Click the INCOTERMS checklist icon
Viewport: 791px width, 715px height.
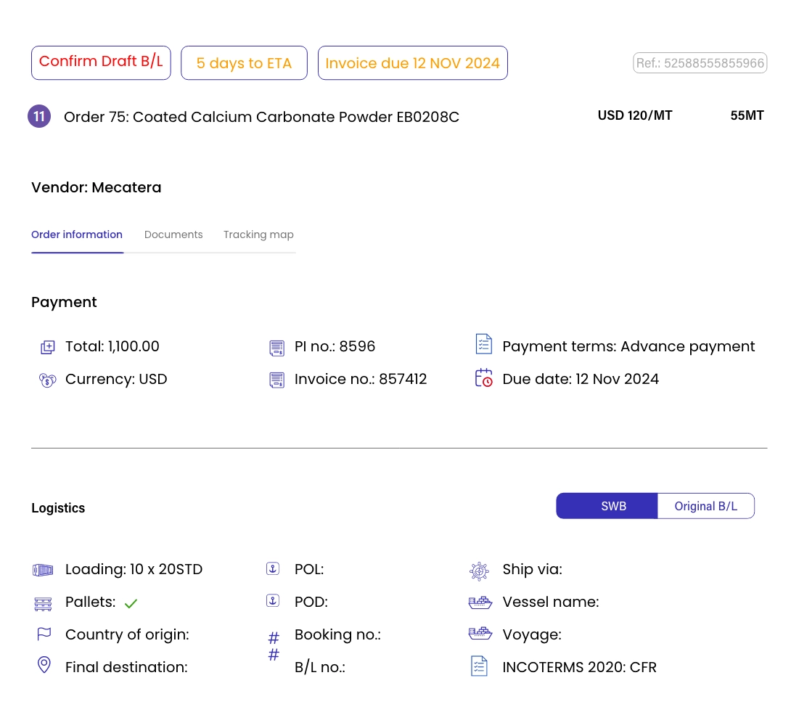(x=479, y=666)
